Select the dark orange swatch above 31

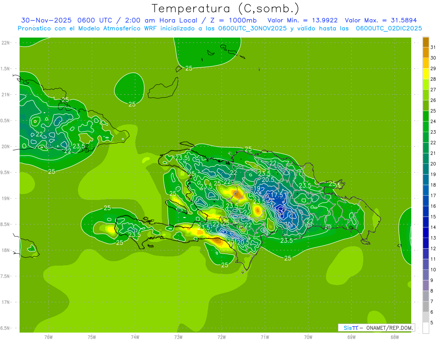tap(426, 42)
